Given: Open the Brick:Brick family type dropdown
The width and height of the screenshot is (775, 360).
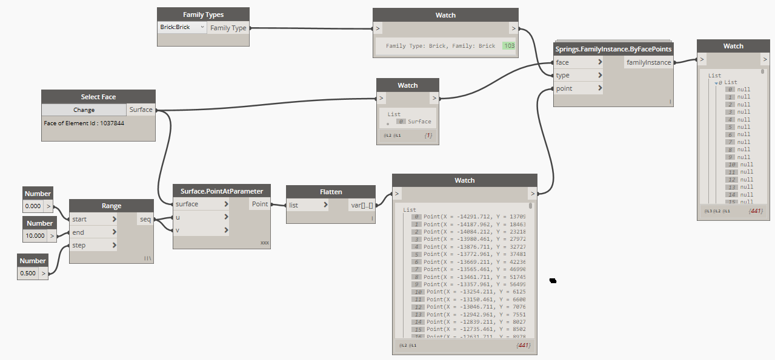Looking at the screenshot, I should [x=202, y=27].
